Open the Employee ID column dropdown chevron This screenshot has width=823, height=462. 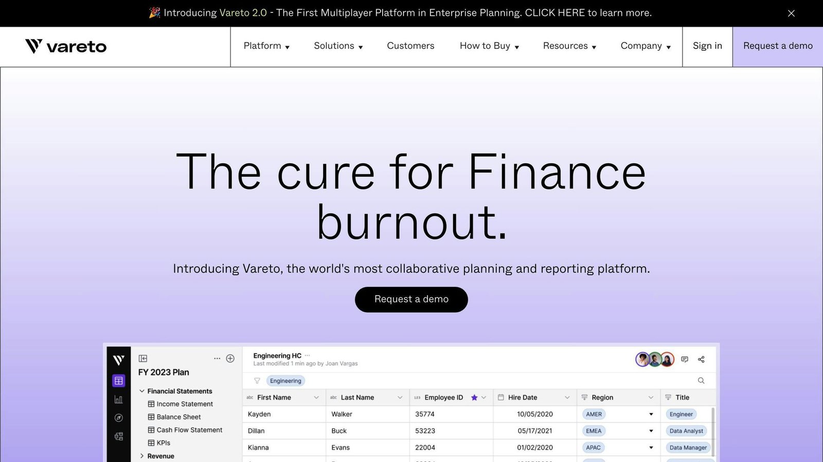pos(484,397)
